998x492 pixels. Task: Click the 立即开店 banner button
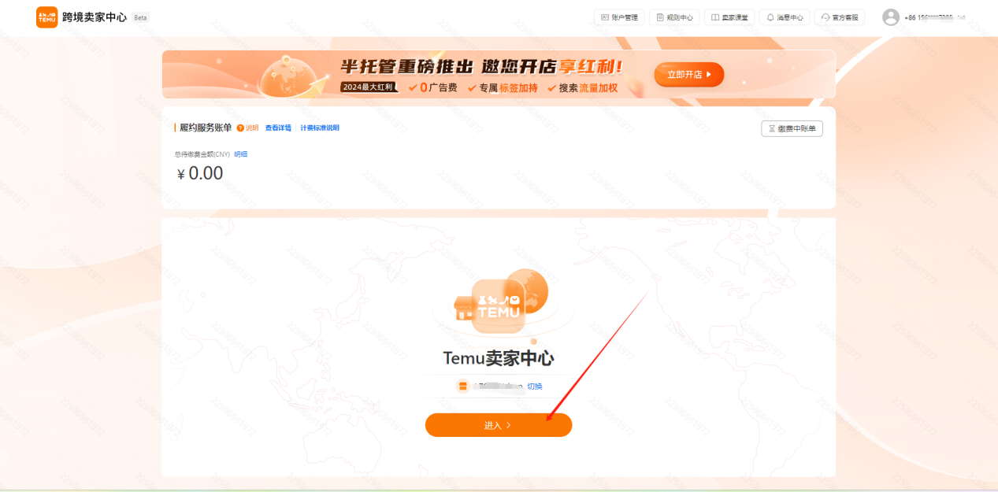(x=689, y=75)
